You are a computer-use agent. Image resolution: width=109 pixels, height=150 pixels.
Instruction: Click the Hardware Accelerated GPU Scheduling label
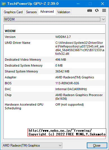(x=24, y=106)
